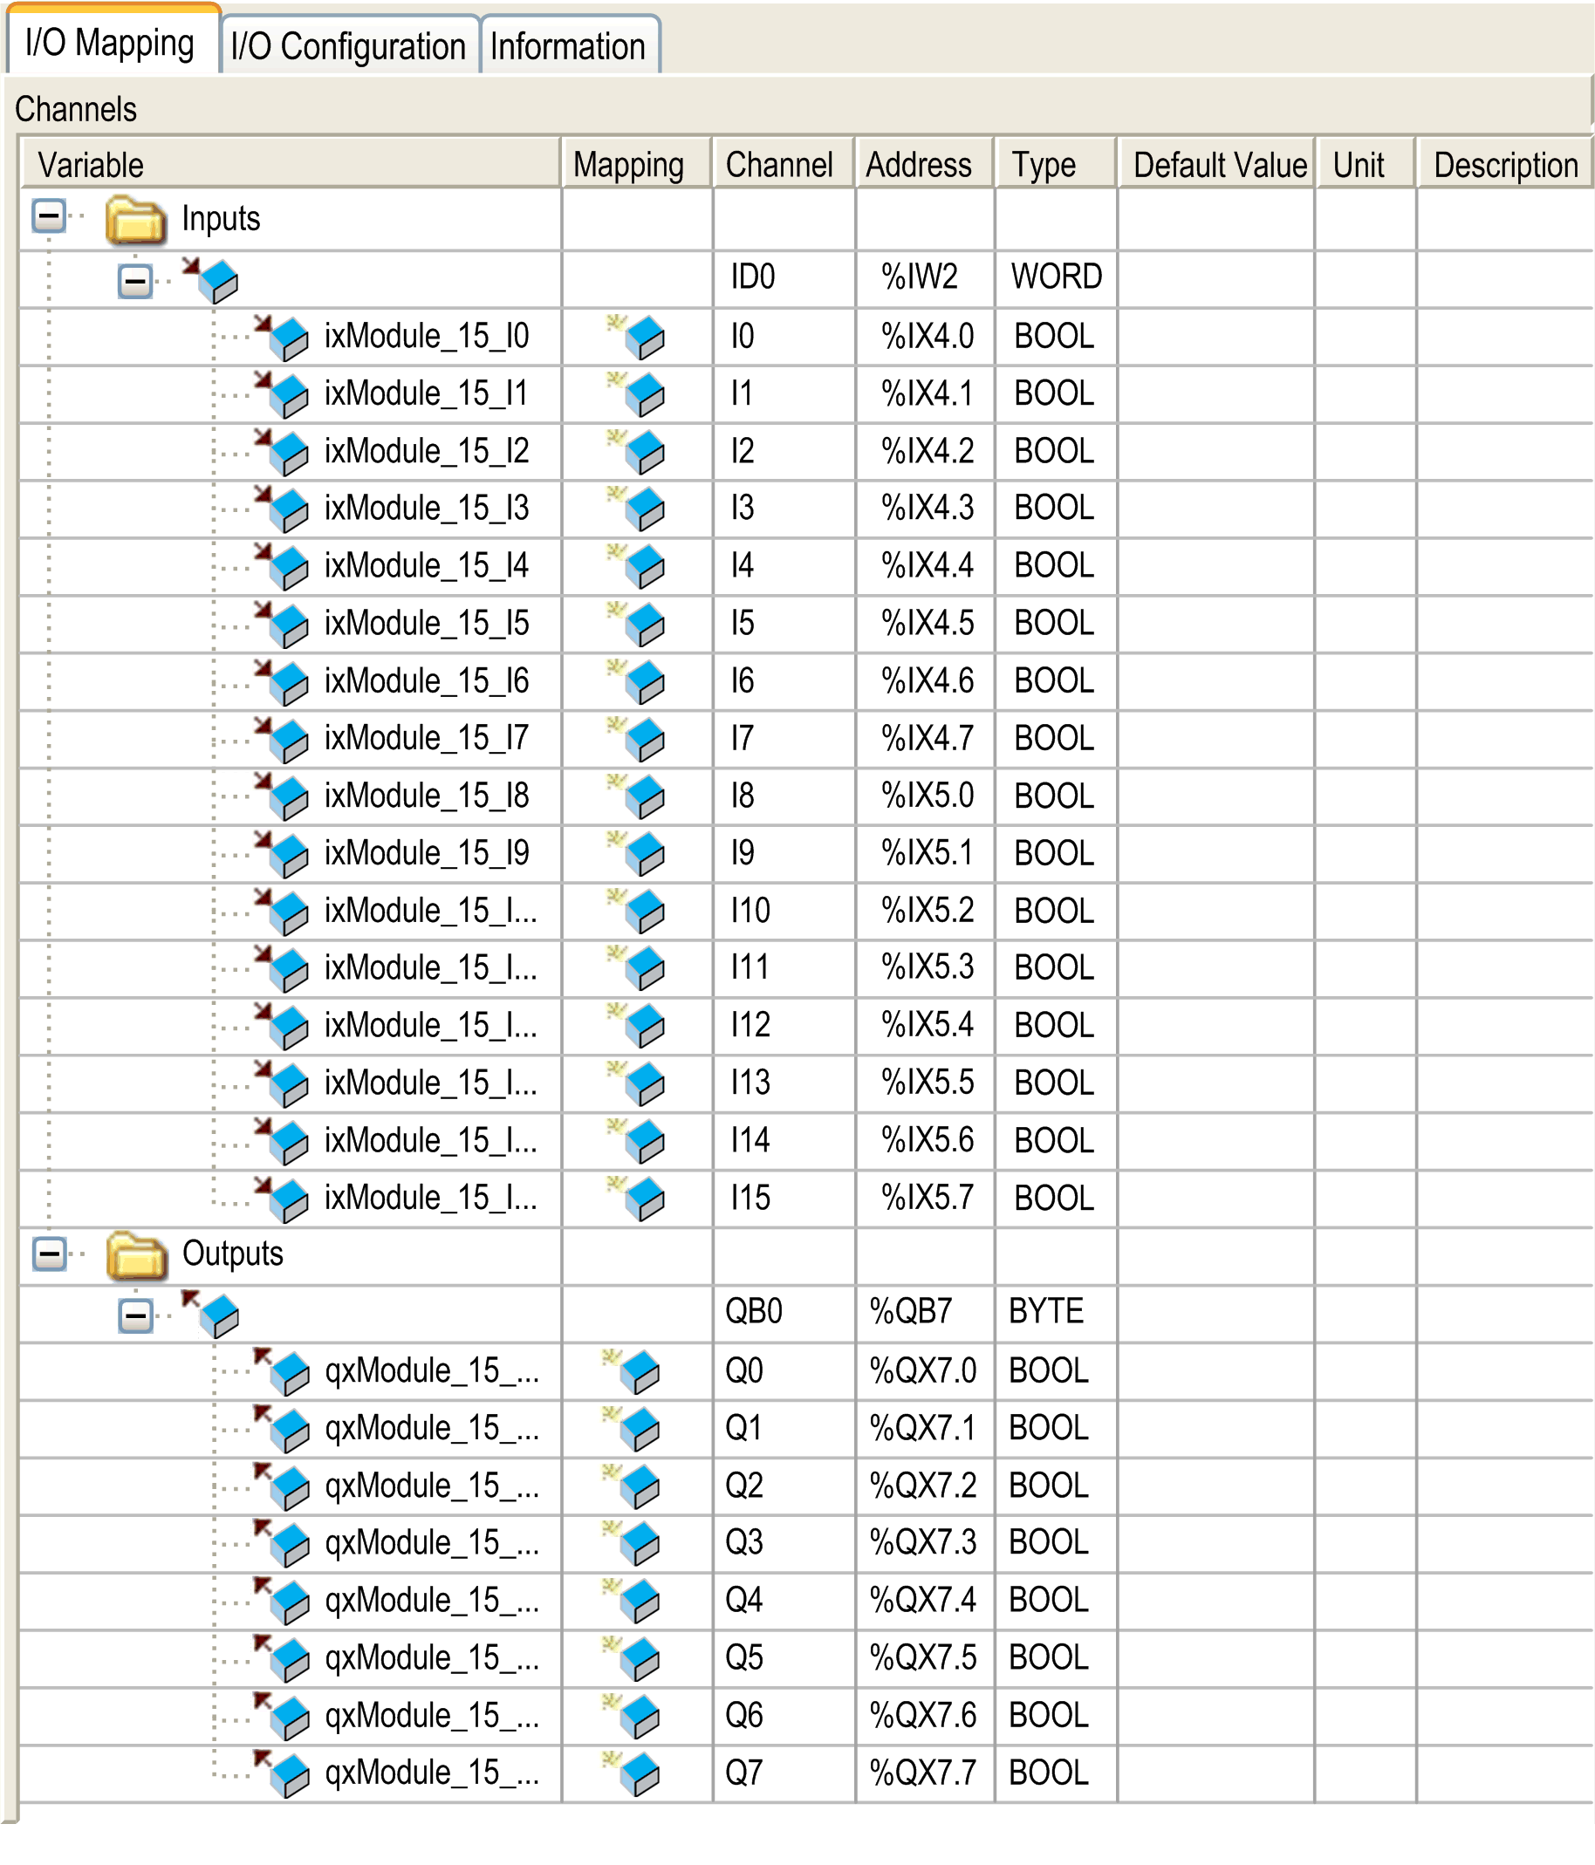
Task: Click the mapping icon for channel I15
Action: click(635, 1198)
